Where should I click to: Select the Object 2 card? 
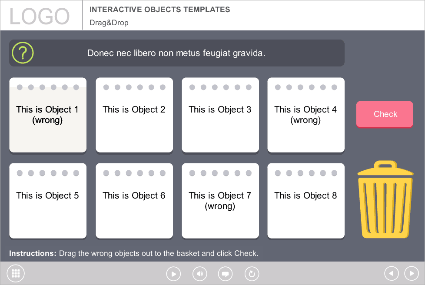point(134,115)
